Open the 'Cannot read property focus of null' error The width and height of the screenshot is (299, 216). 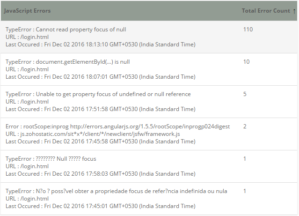coord(66,30)
